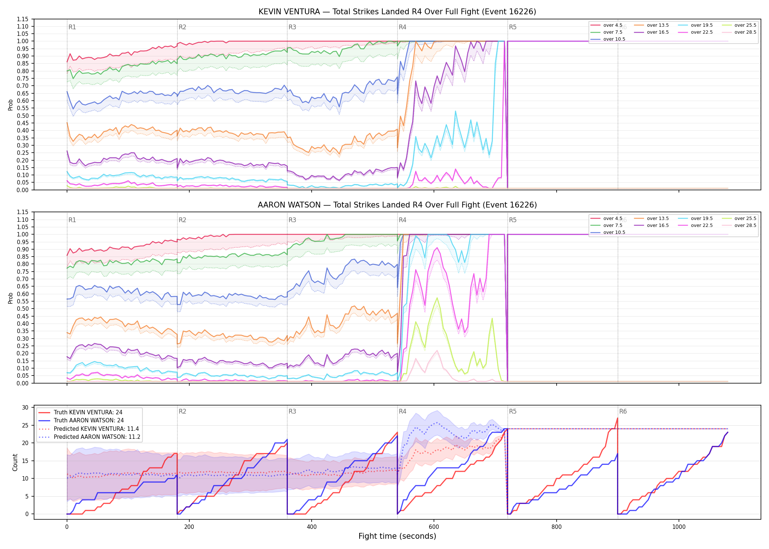Select 'over 22.5' in Watson chart legend

702,225
